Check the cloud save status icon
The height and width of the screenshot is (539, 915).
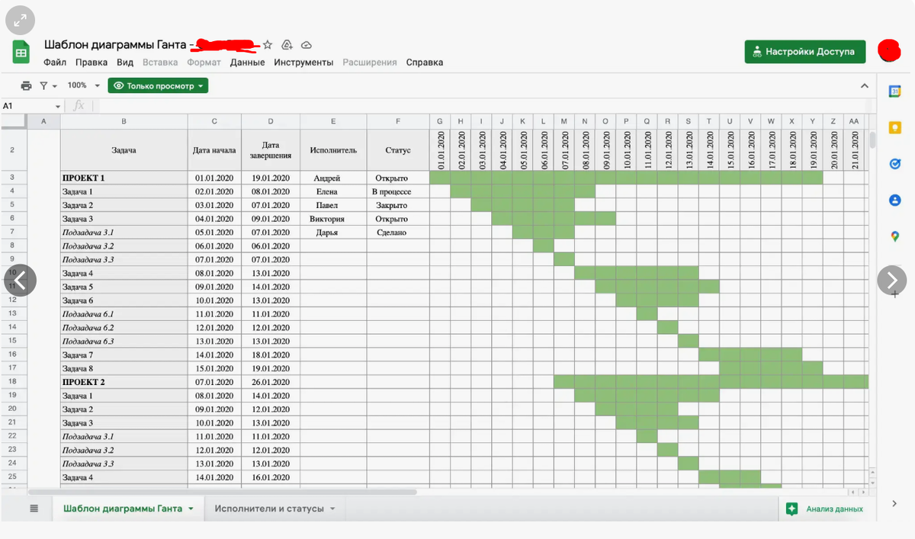tap(307, 45)
